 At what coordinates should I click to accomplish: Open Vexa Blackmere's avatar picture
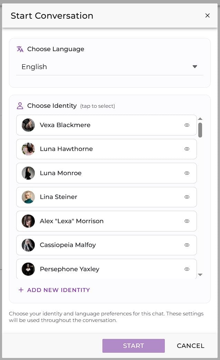(28, 125)
